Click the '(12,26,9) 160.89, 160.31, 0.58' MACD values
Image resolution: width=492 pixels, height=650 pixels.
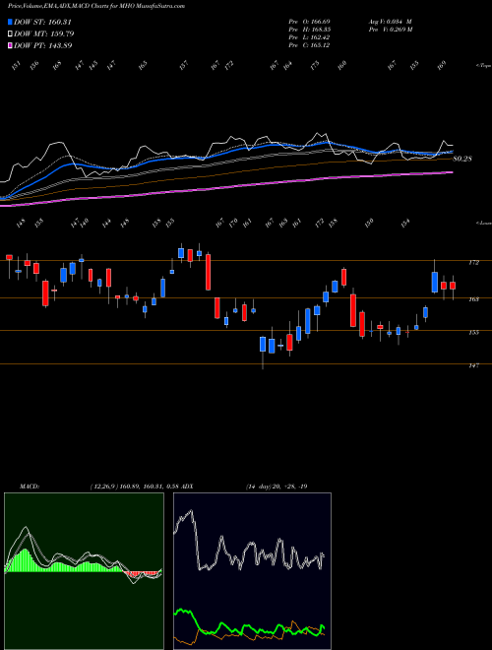tap(134, 487)
